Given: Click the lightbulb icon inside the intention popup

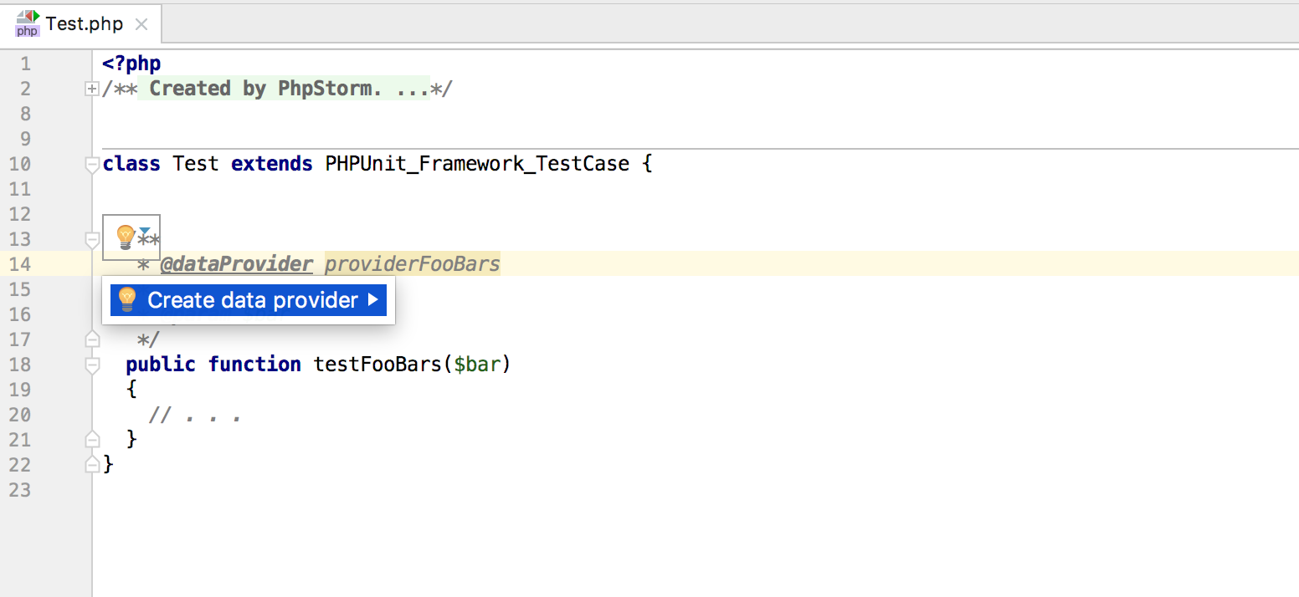Looking at the screenshot, I should click(x=126, y=299).
